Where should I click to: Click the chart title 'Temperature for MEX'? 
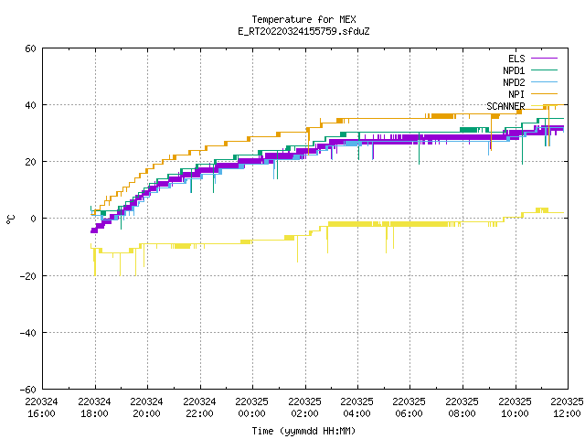click(x=303, y=19)
